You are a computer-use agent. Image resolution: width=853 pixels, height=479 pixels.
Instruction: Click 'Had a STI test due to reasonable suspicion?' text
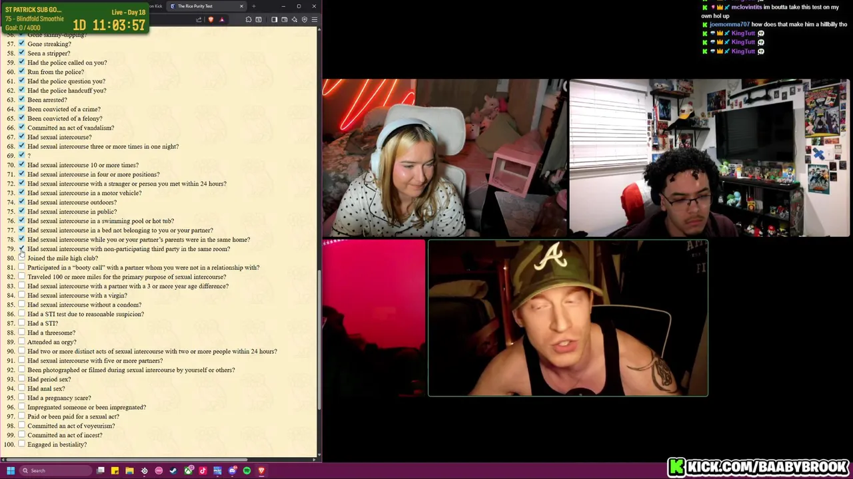click(85, 314)
